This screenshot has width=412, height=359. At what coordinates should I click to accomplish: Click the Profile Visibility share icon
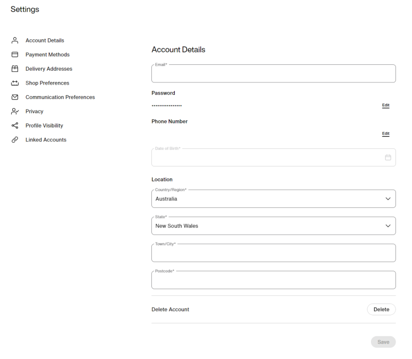15,126
